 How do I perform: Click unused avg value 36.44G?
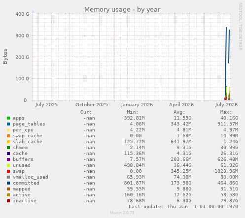(182, 165)
